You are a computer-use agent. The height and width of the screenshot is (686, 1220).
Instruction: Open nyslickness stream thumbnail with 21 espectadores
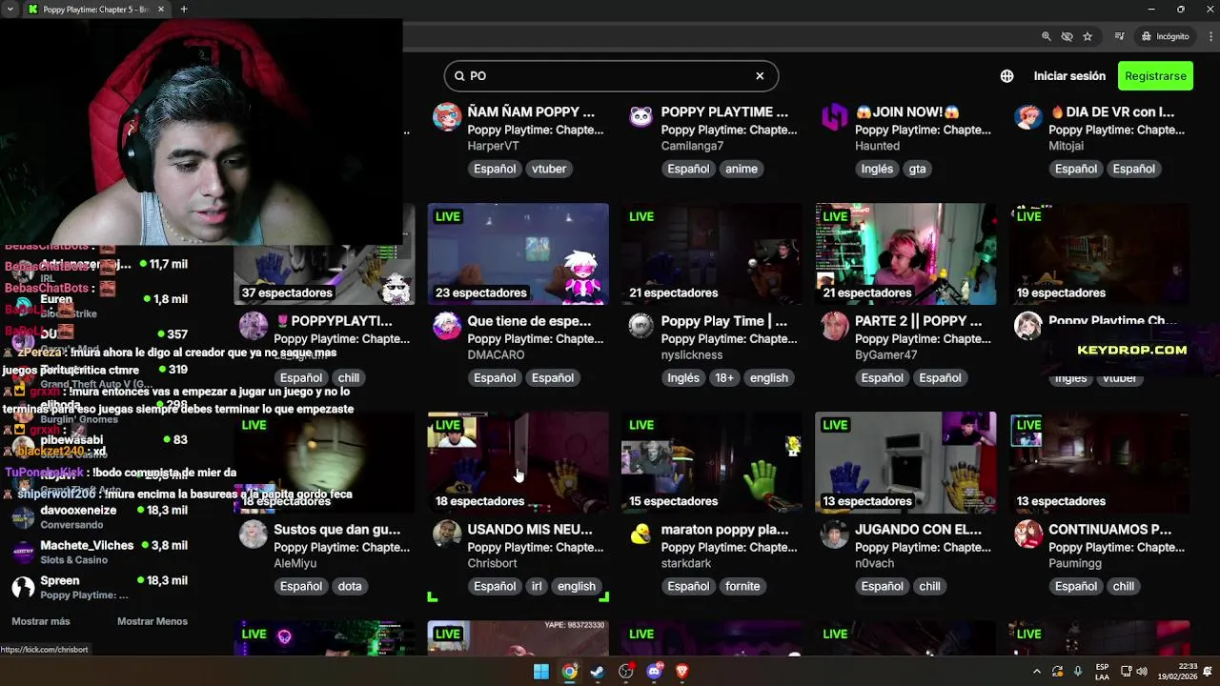(x=711, y=253)
